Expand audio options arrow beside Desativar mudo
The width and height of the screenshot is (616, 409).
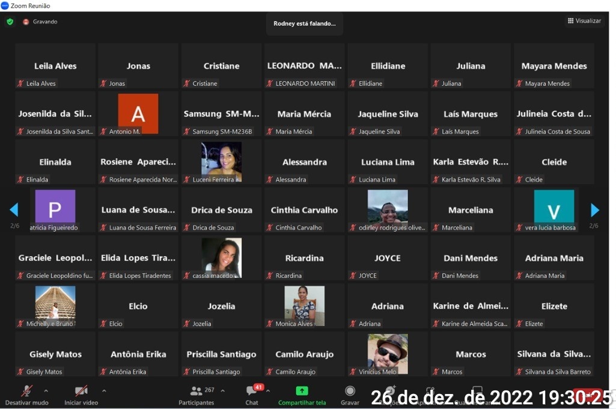click(46, 390)
